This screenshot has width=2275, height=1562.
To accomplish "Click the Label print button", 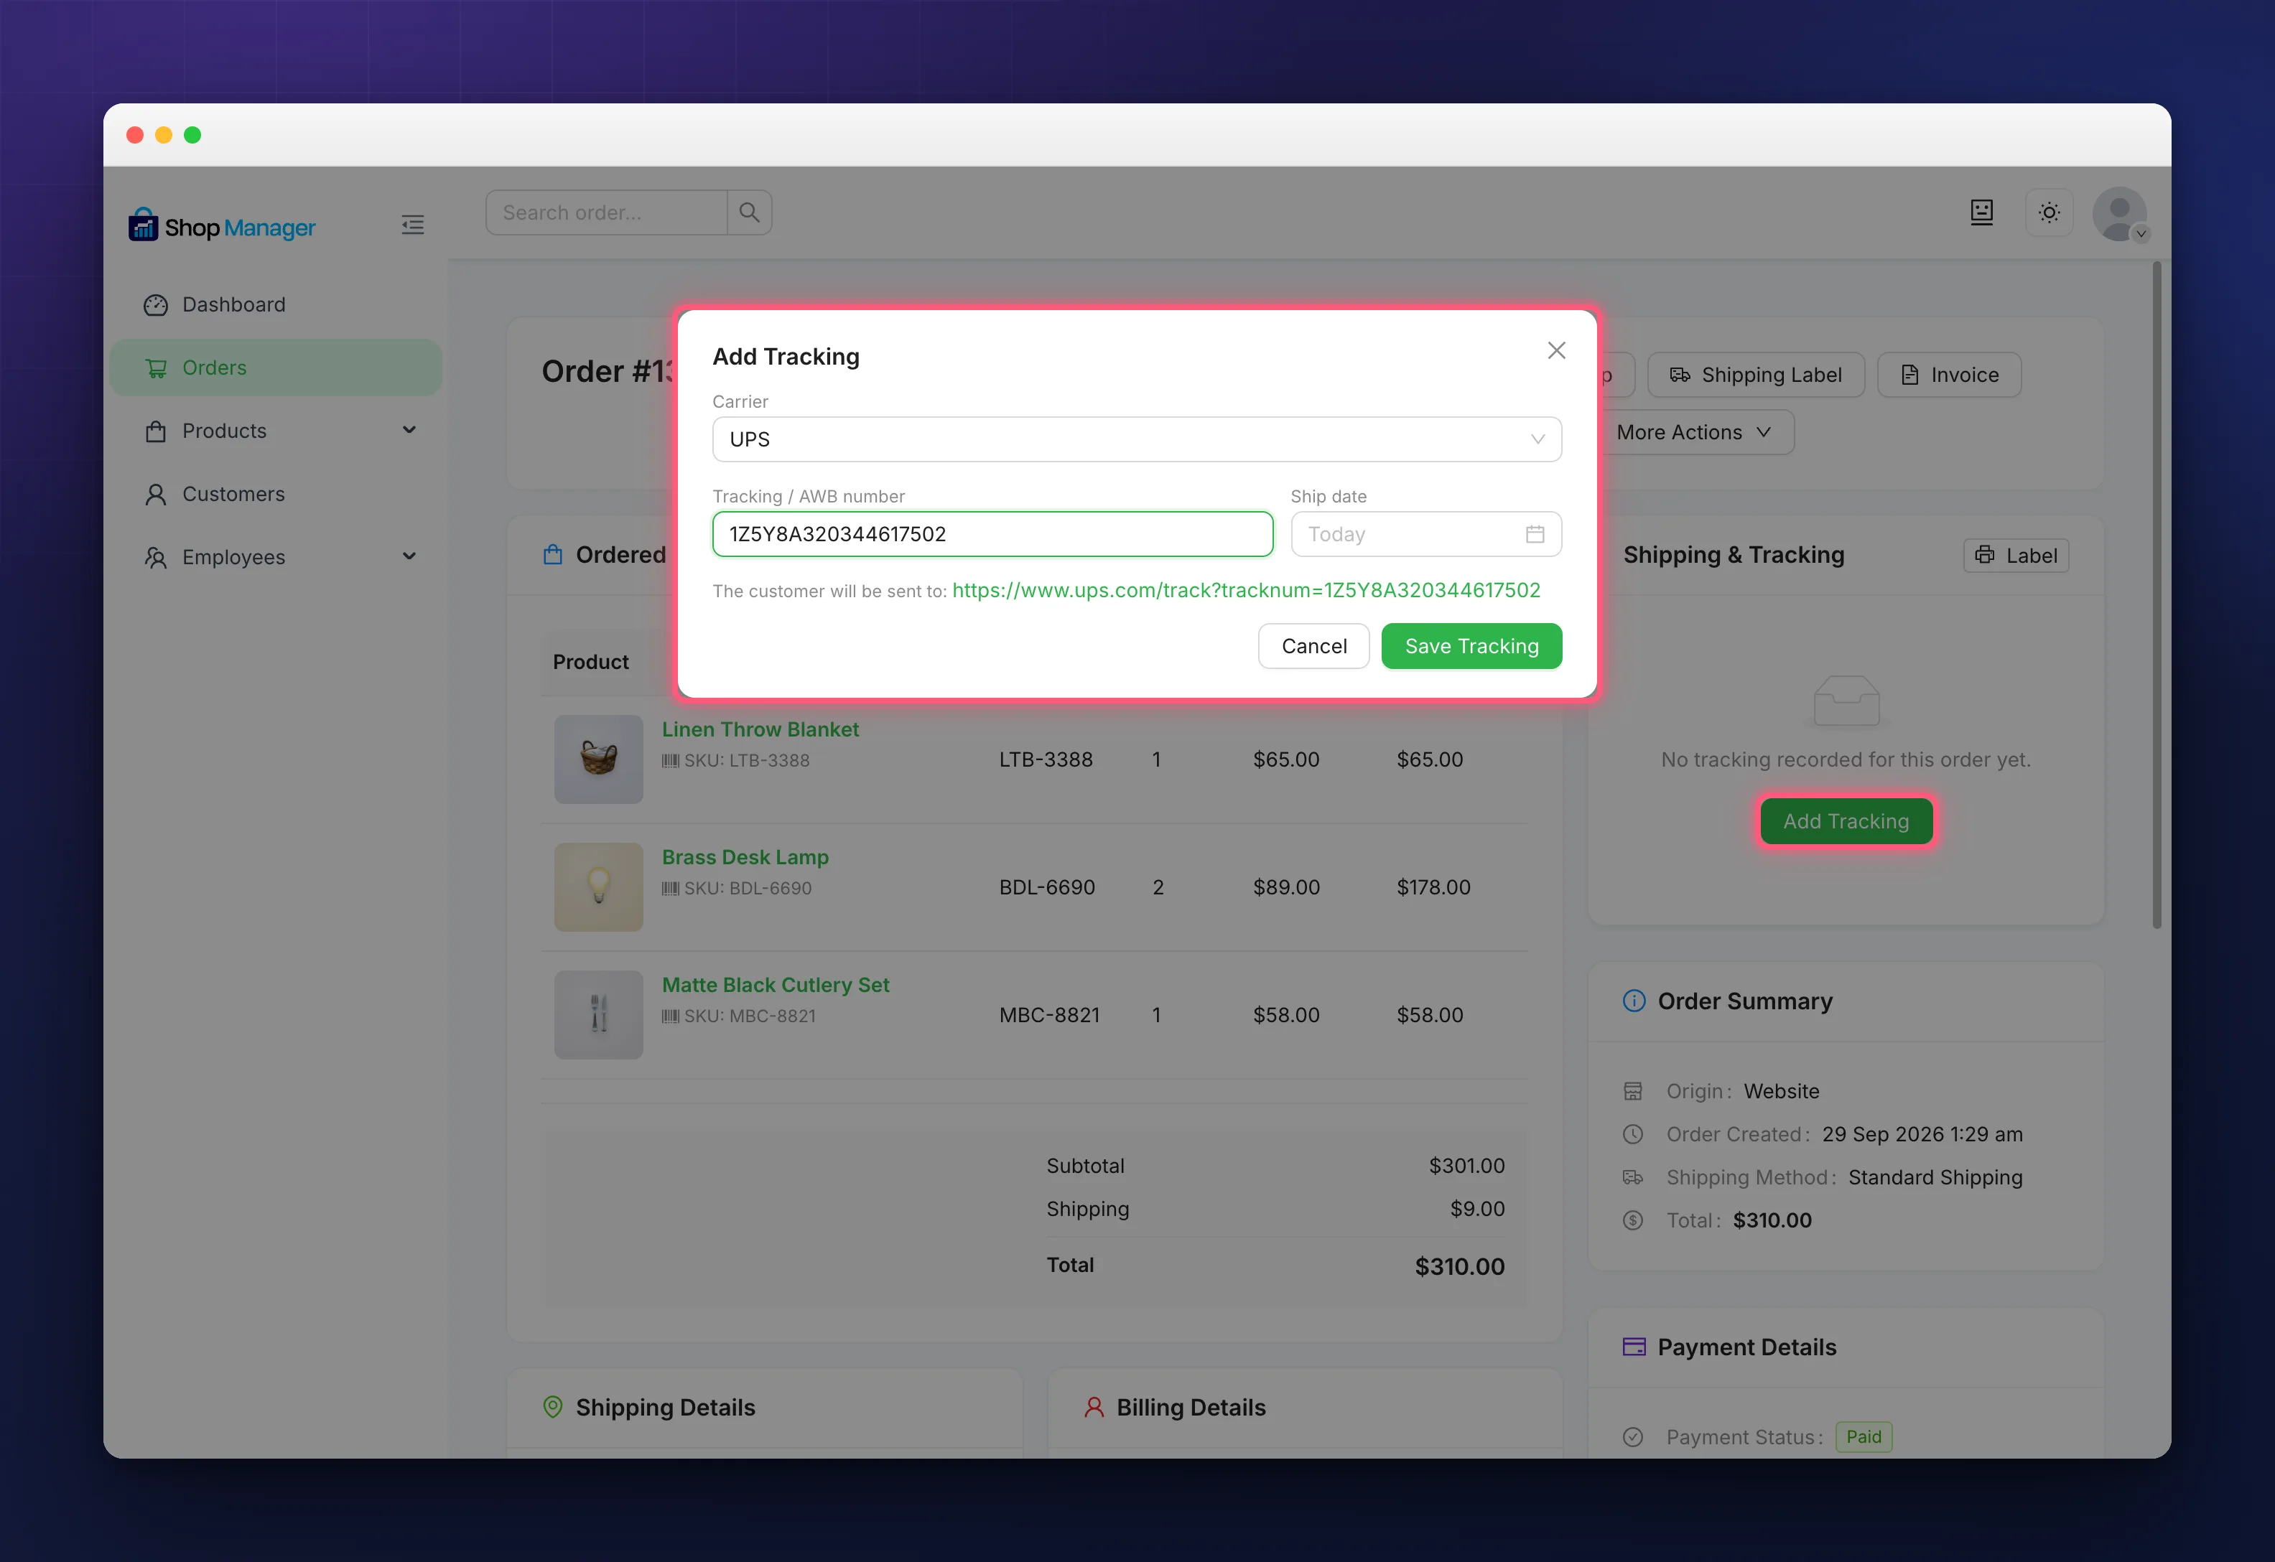I will tap(2016, 556).
